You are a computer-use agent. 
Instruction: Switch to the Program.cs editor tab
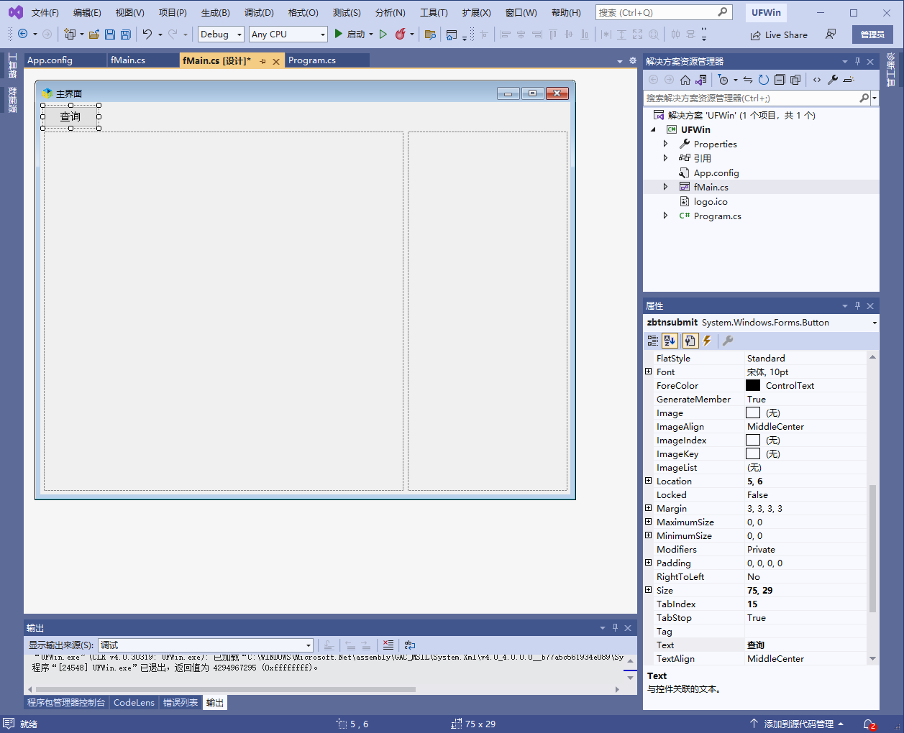(312, 60)
